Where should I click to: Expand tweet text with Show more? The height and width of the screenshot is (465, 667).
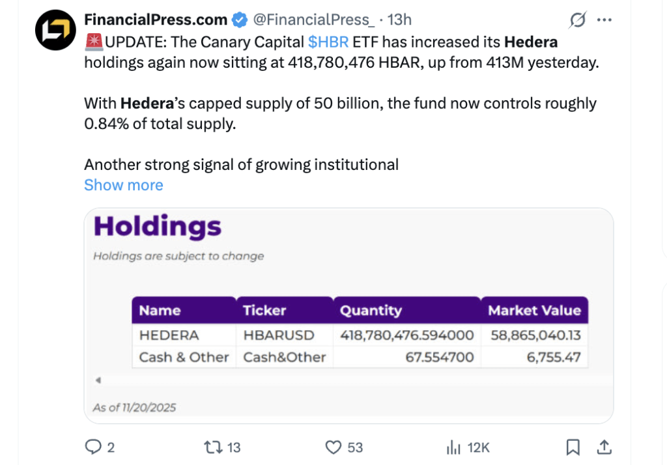[123, 185]
